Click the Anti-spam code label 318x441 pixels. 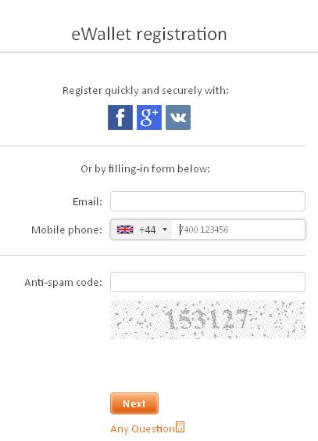63,282
